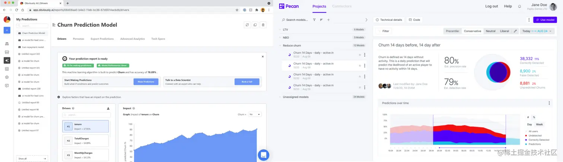Viewport: 563px width, 162px height.
Task: Click Jane Doe's profile avatar
Action: point(553,6)
